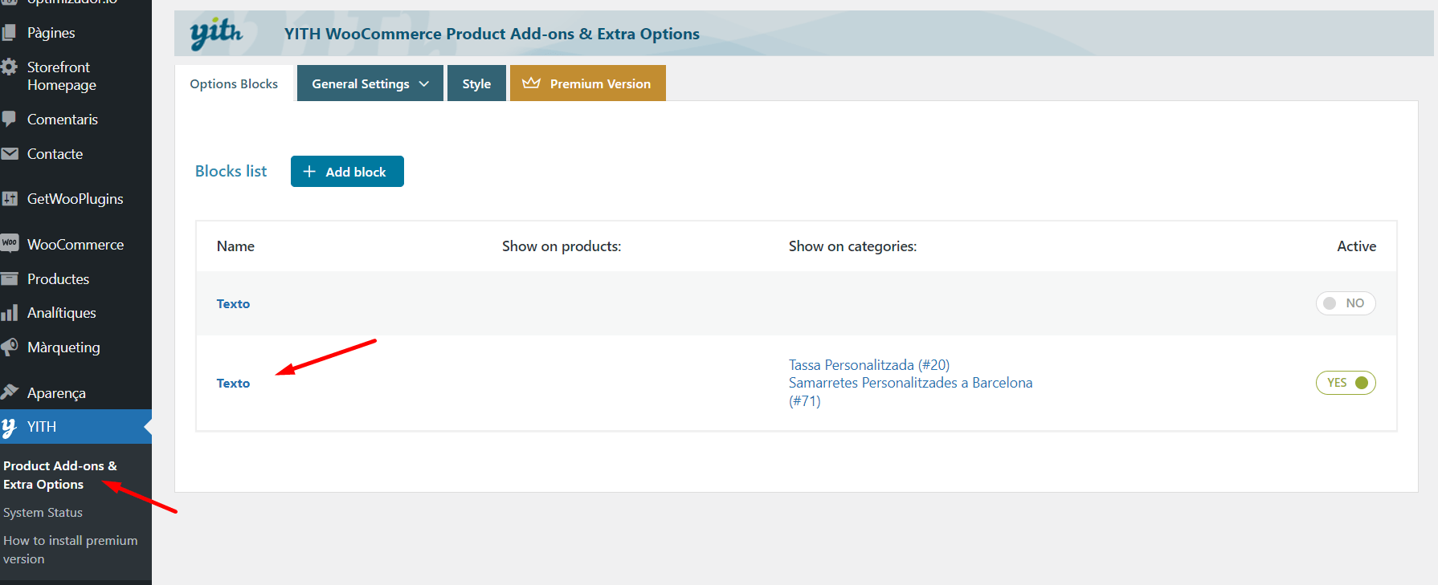Open System Status submenu link

pyautogui.click(x=43, y=513)
